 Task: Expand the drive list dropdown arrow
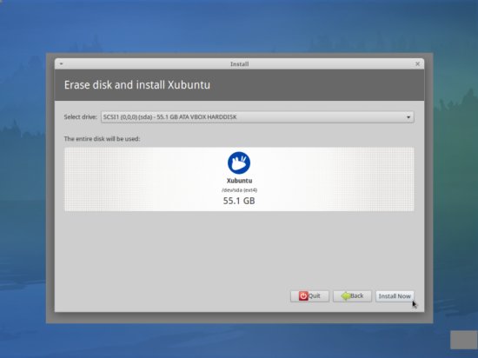[408, 117]
